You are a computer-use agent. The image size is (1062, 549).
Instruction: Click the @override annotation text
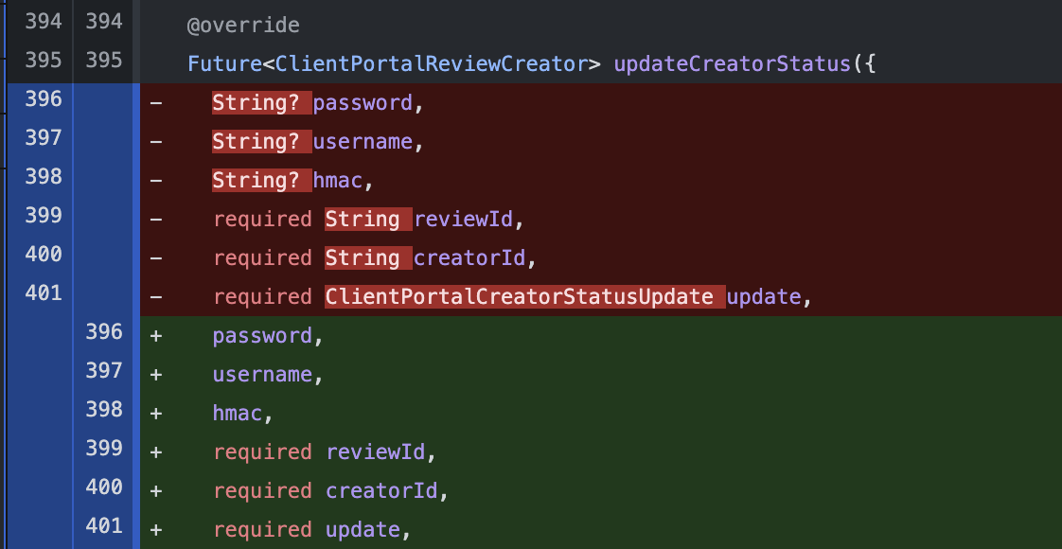point(243,26)
